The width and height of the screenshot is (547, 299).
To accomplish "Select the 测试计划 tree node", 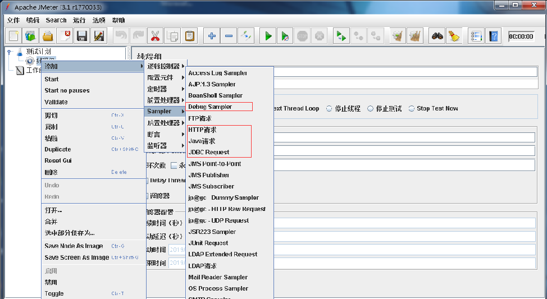I will [38, 52].
